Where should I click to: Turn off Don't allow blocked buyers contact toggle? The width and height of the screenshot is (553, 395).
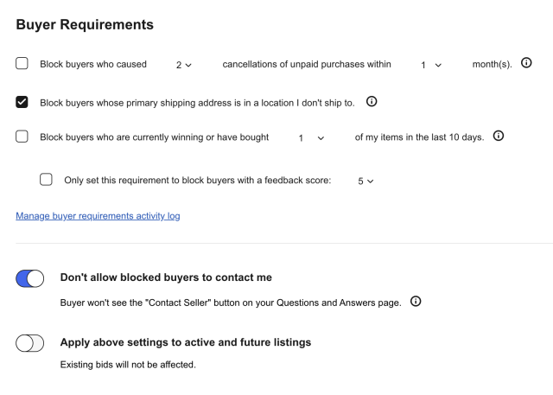point(30,277)
